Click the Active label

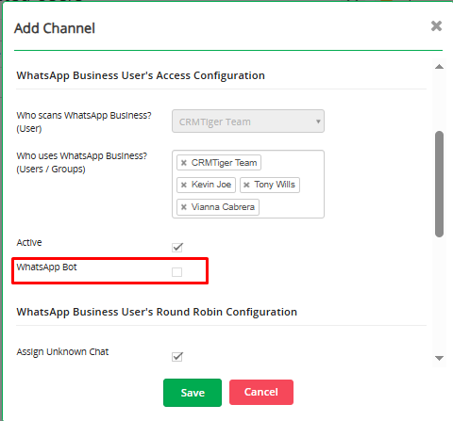point(29,242)
